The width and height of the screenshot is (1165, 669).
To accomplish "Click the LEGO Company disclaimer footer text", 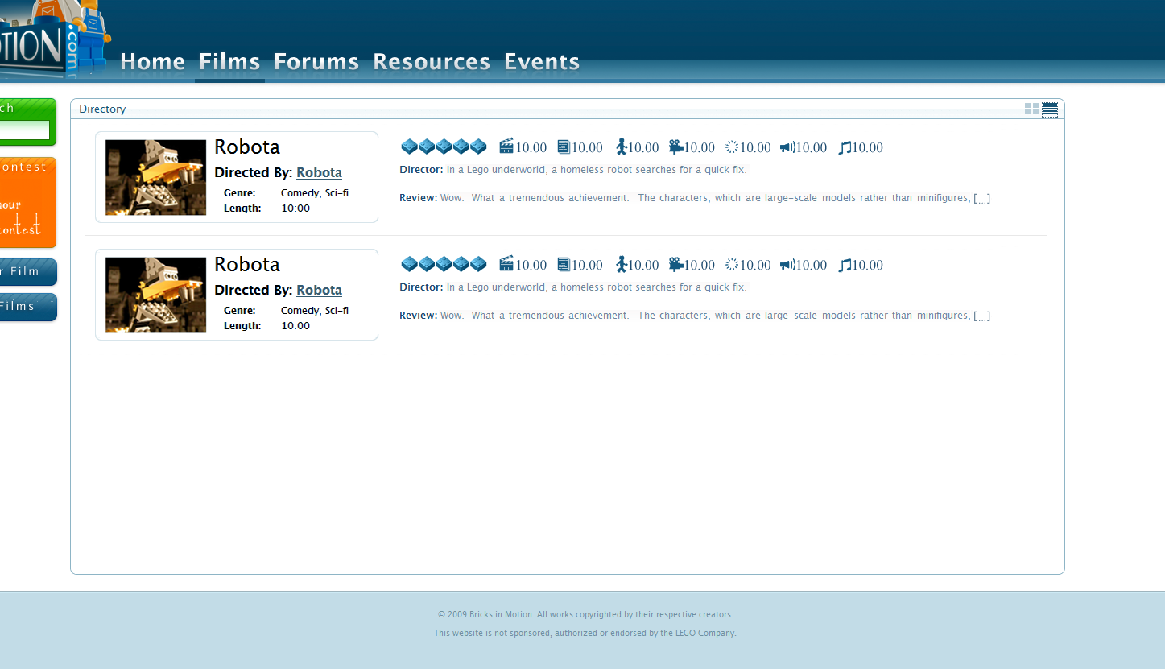I will pos(585,633).
